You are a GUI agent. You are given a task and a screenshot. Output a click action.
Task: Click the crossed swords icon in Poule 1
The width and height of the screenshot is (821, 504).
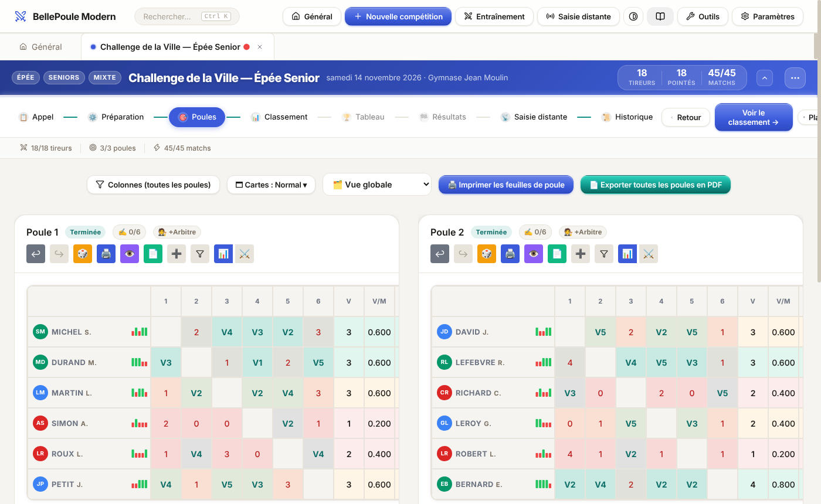245,254
